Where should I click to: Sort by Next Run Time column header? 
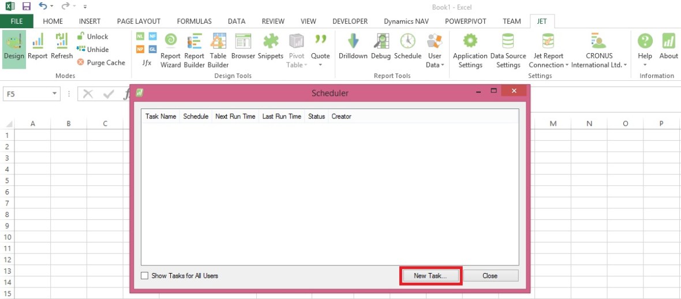click(x=235, y=117)
